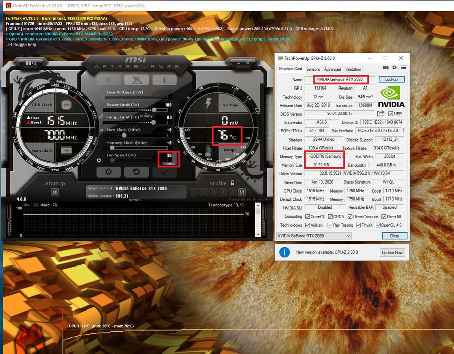Click the Driver Version field in GPU-Z
The height and width of the screenshot is (354, 454).
coord(354,173)
